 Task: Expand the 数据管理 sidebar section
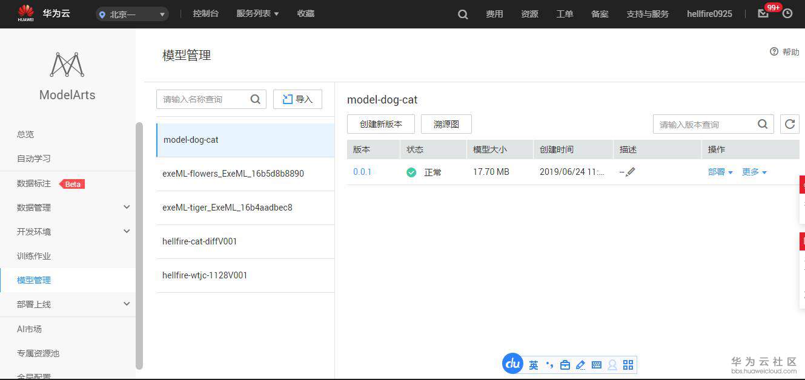pyautogui.click(x=127, y=207)
